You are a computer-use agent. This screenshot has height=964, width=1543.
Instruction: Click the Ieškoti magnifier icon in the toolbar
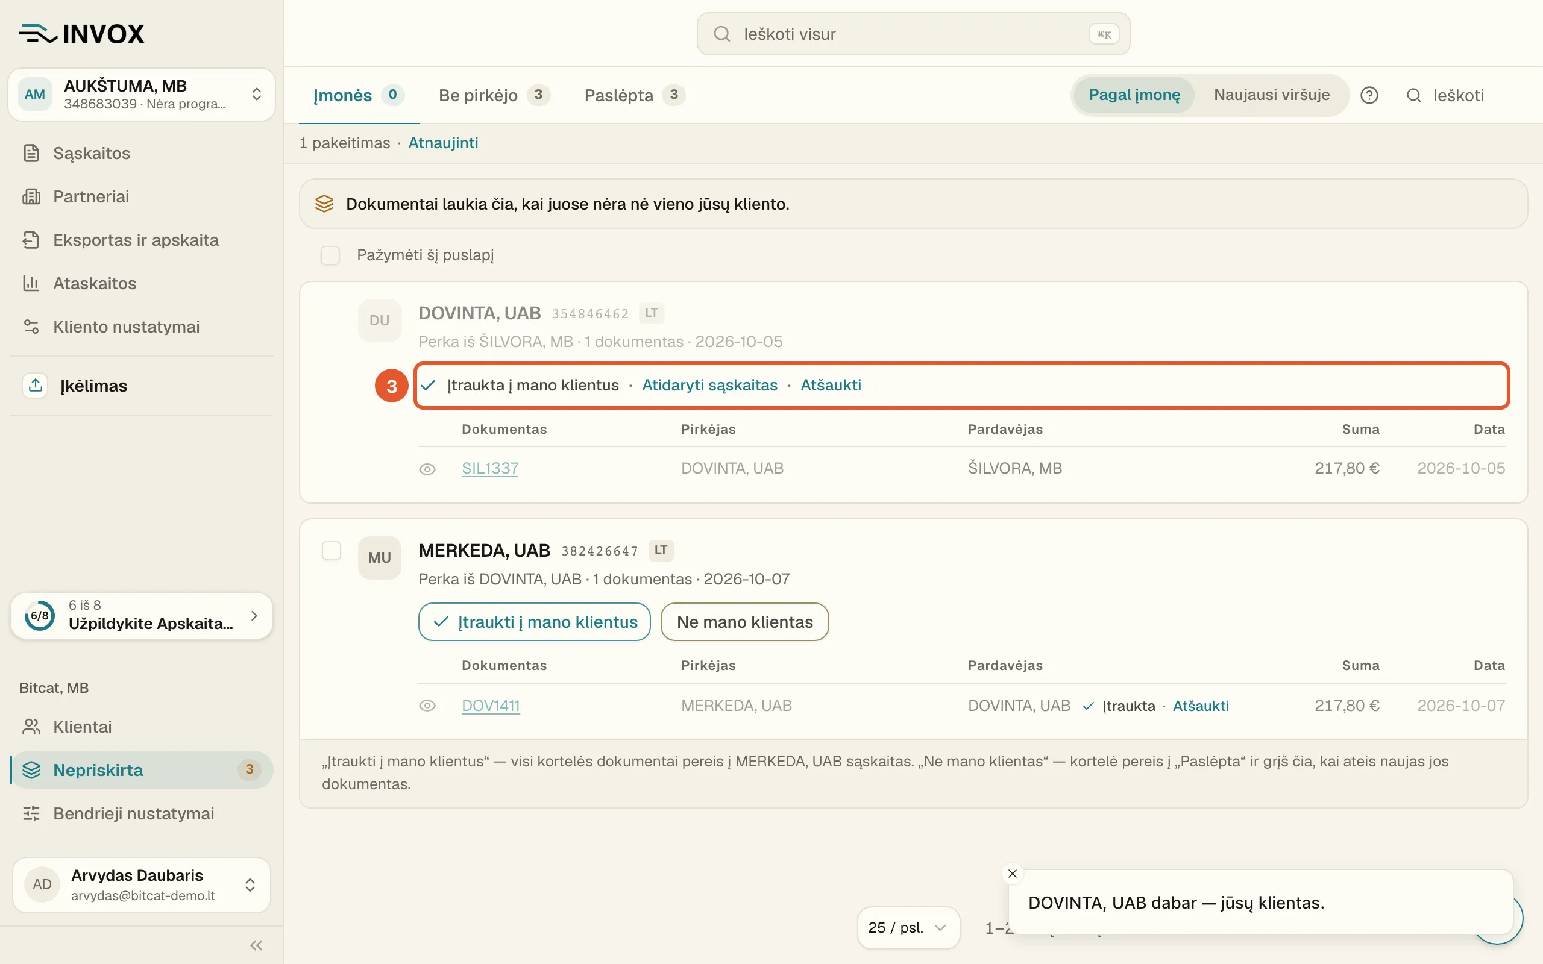tap(1413, 95)
